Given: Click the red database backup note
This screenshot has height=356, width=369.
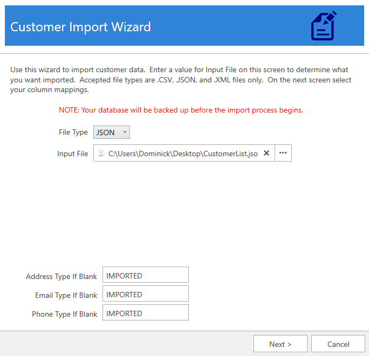Looking at the screenshot, I should click(x=181, y=110).
